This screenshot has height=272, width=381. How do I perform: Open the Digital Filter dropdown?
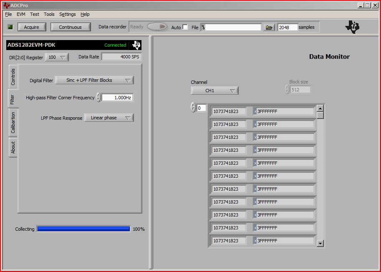tap(94, 80)
